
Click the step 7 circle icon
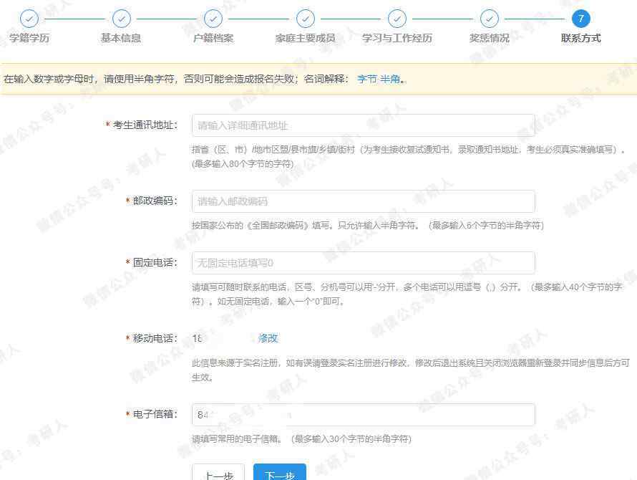(x=581, y=19)
